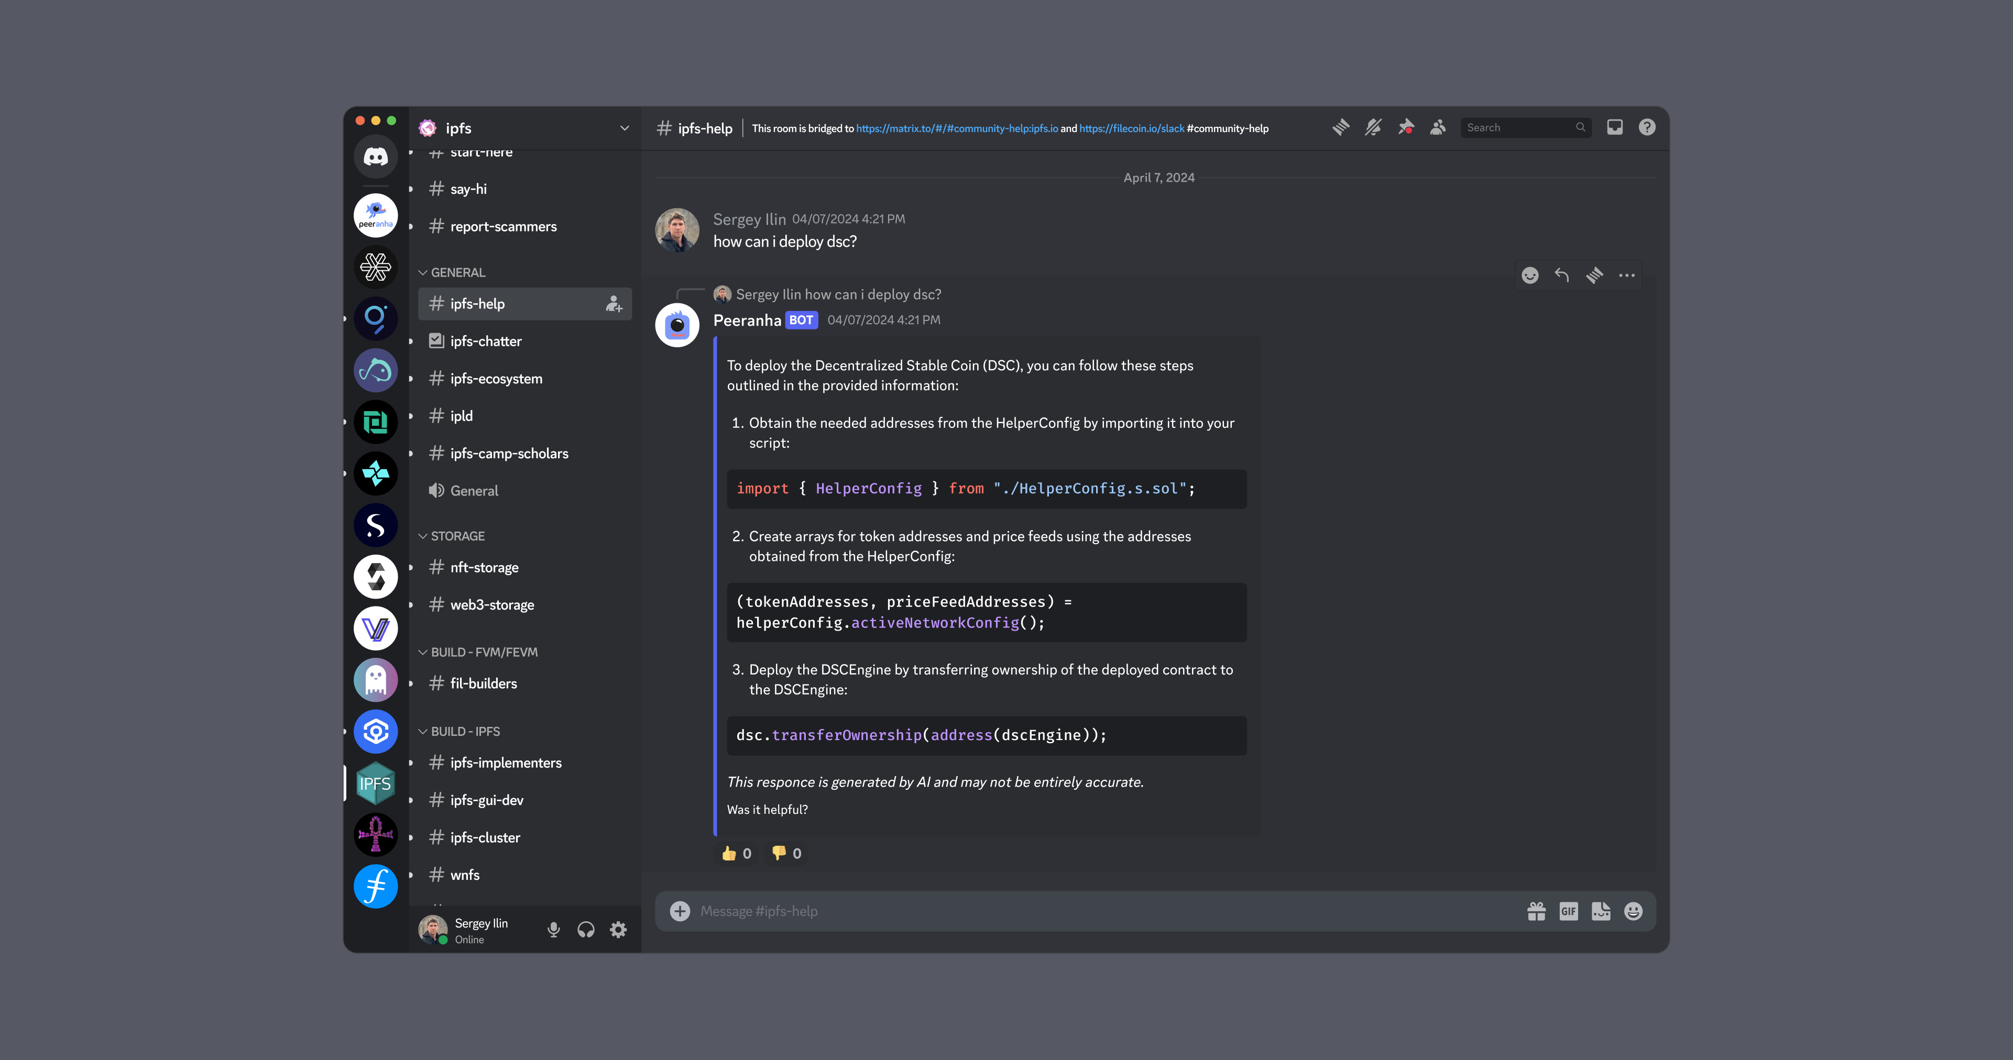Click the thumbs up reaction icon
Screen dimensions: 2013x1060
pos(729,853)
